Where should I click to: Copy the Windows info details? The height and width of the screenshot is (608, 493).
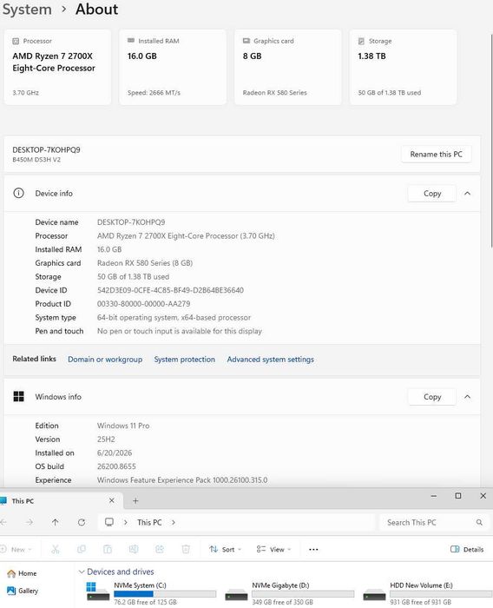(432, 397)
